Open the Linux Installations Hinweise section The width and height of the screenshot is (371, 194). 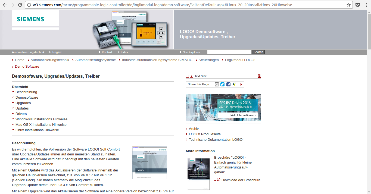tap(37, 130)
